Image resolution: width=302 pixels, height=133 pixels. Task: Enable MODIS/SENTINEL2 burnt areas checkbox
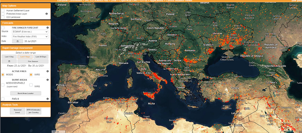(x=3, y=85)
